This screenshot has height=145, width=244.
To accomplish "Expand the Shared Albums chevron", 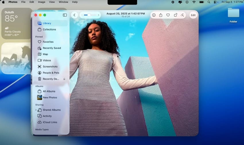I will pos(36,110).
